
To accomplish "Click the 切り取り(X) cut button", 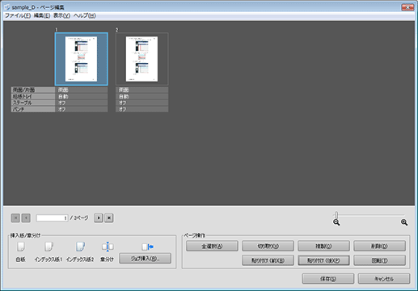I will (x=268, y=246).
